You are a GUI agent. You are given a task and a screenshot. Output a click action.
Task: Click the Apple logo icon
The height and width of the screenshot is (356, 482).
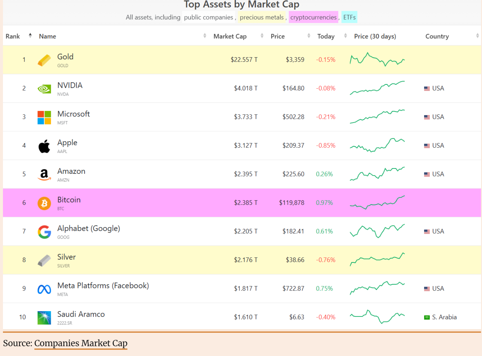click(44, 146)
